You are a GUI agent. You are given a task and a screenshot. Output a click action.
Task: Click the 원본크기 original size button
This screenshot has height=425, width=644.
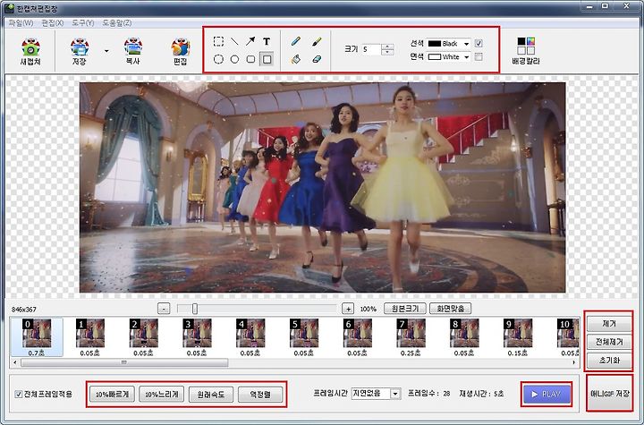coord(404,309)
